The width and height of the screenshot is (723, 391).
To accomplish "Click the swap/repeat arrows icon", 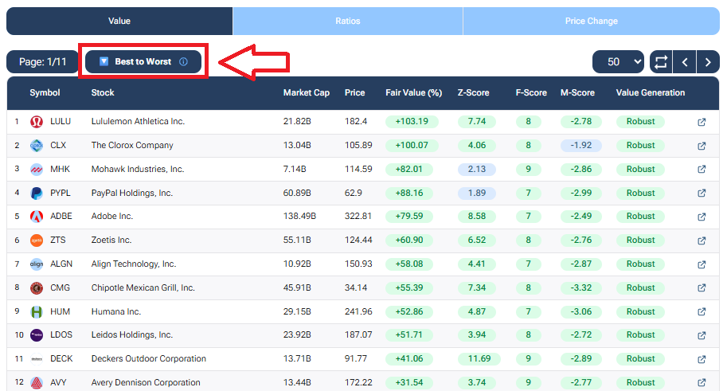I will [x=660, y=61].
